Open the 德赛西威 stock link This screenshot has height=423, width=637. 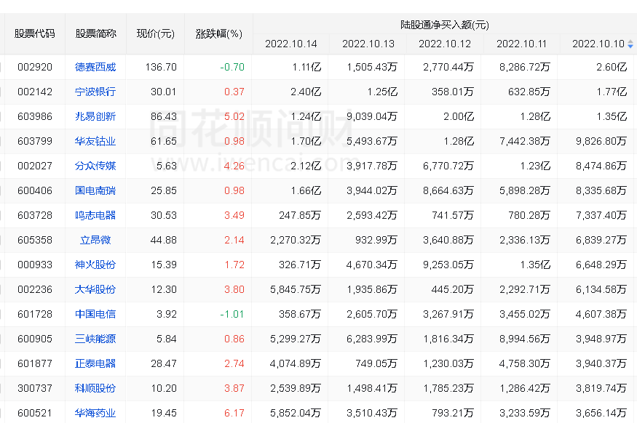point(95,67)
